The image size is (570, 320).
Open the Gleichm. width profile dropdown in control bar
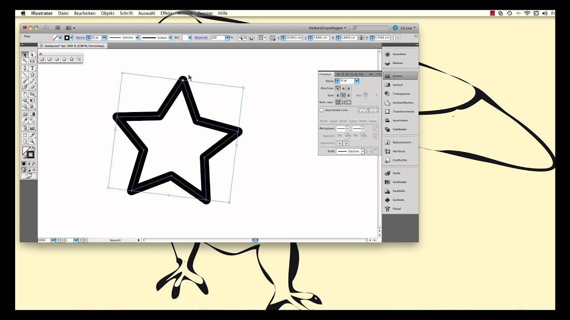(x=137, y=38)
